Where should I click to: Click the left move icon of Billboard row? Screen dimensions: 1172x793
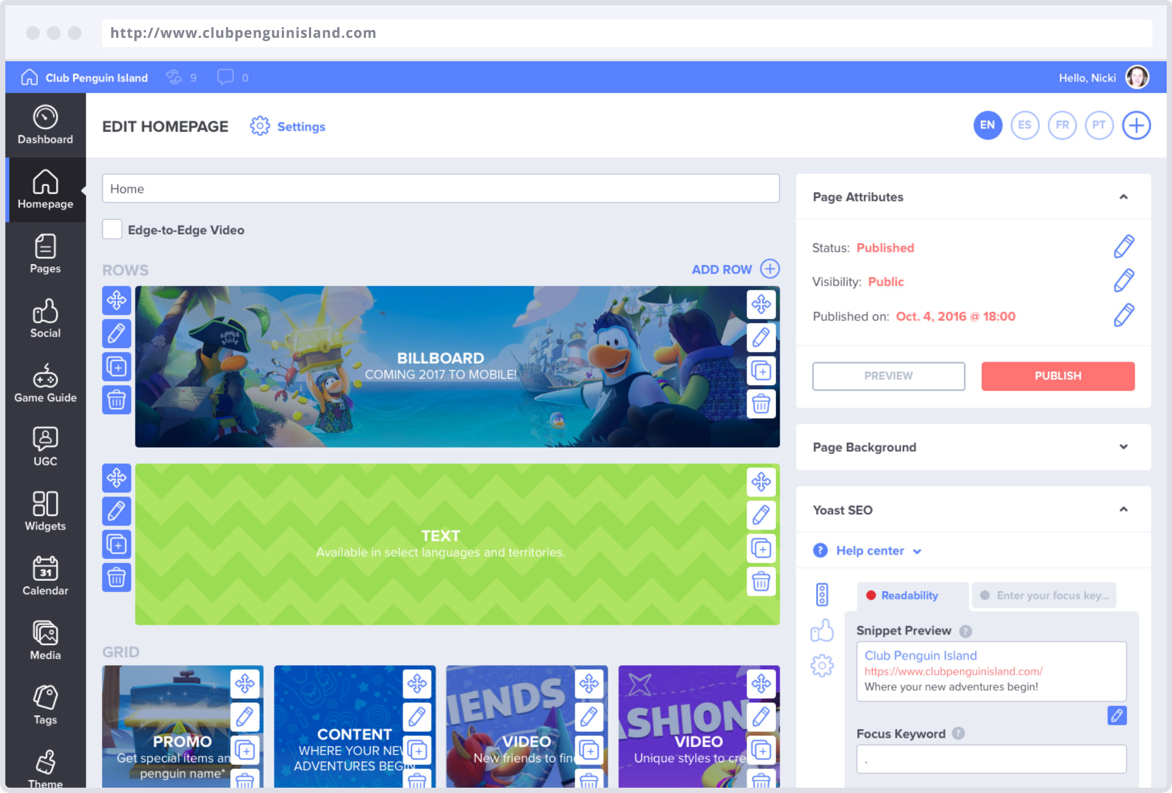[117, 301]
